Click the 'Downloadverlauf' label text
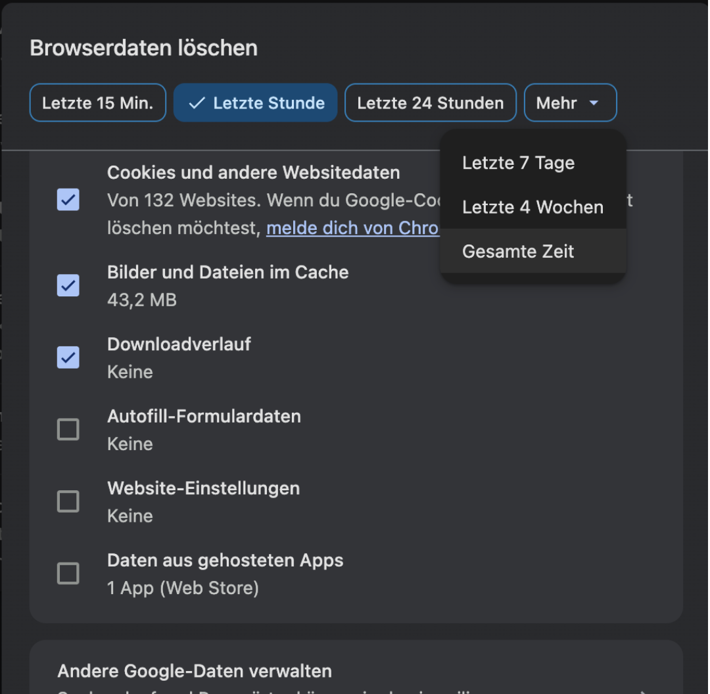The image size is (710, 694). [x=179, y=344]
